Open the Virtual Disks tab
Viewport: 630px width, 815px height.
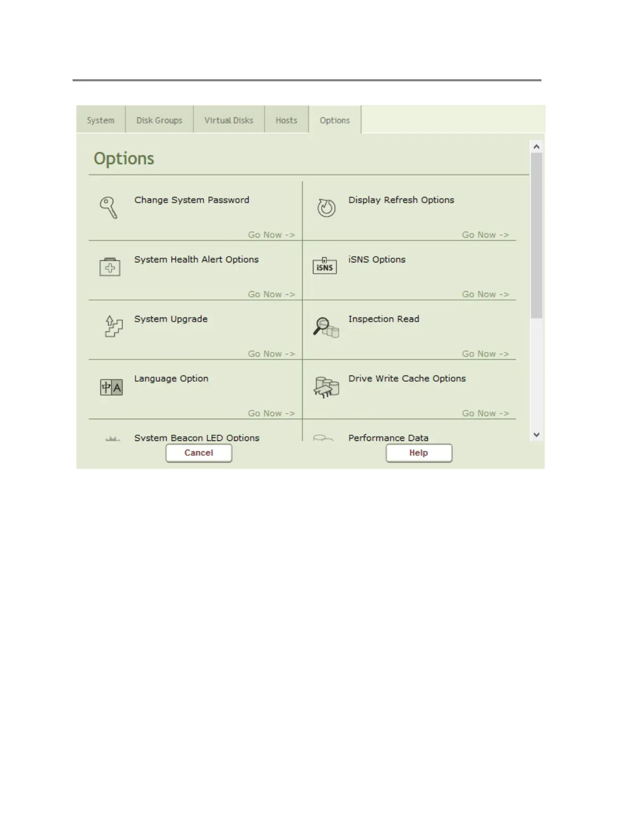pos(229,120)
